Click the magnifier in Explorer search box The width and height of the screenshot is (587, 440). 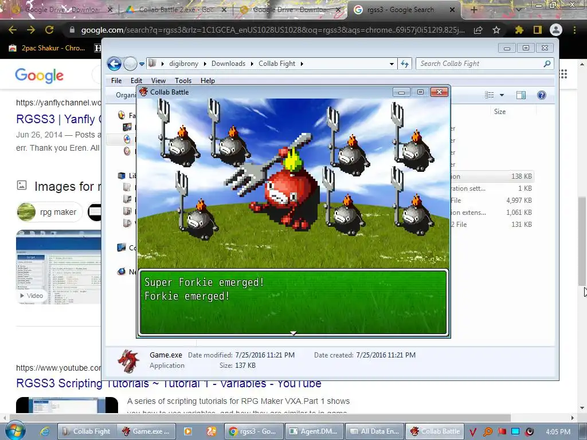547,64
